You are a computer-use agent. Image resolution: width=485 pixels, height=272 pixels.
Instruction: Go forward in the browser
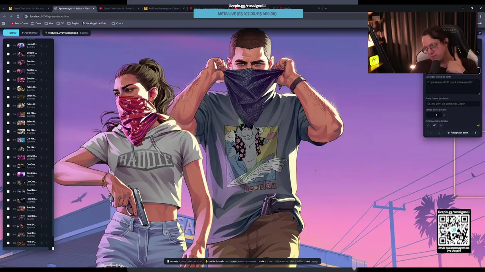[x=11, y=16]
